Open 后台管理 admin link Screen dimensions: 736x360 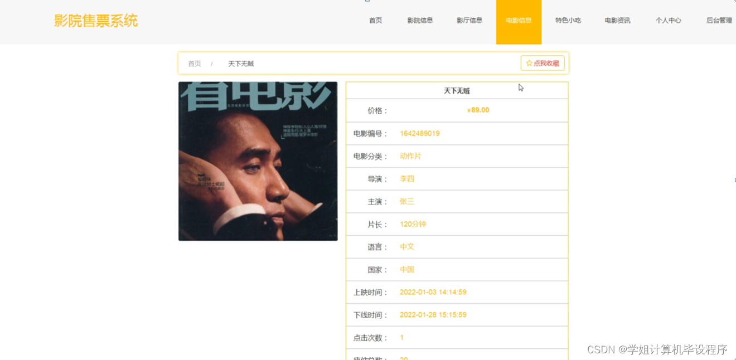click(719, 21)
